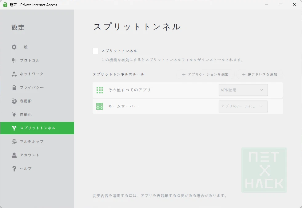The width and height of the screenshot is (302, 208).
Task: Click the multi-hop globe icon for マルチホップ
Action: pyautogui.click(x=14, y=142)
